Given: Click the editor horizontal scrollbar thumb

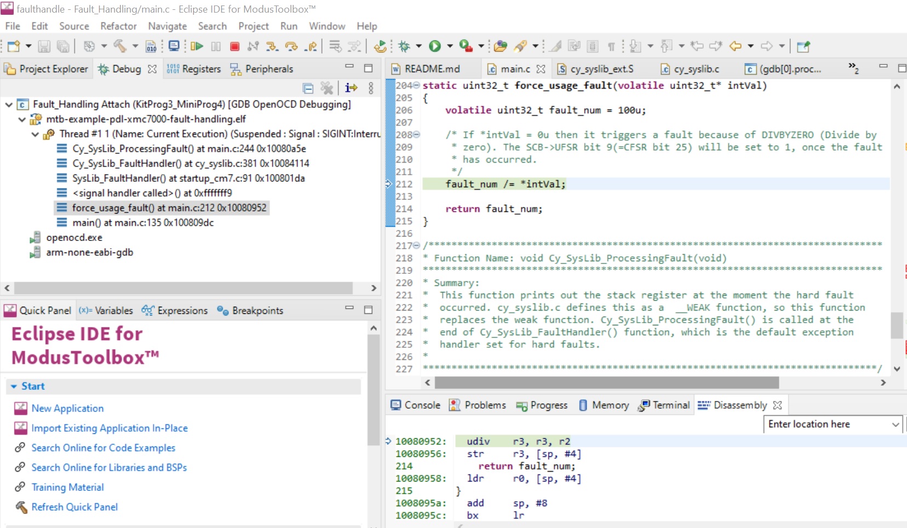Looking at the screenshot, I should (x=606, y=382).
